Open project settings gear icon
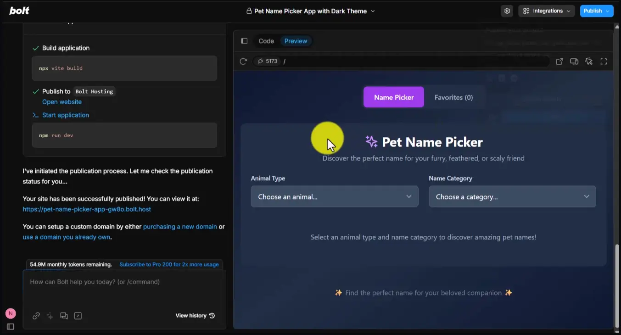Screen dimensions: 621x335 (x=507, y=11)
